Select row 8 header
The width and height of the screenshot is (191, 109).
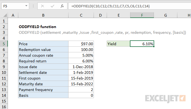4,61
